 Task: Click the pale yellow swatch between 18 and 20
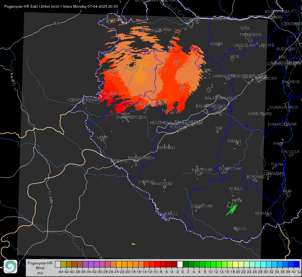pos(235,264)
